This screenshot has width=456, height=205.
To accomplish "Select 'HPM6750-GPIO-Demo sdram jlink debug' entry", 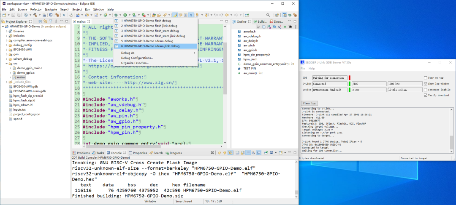I will [x=150, y=46].
